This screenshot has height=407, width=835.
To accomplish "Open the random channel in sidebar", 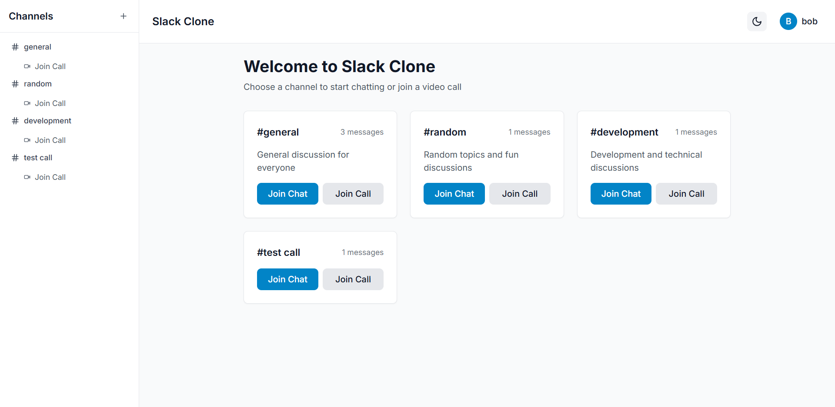I will coord(38,84).
